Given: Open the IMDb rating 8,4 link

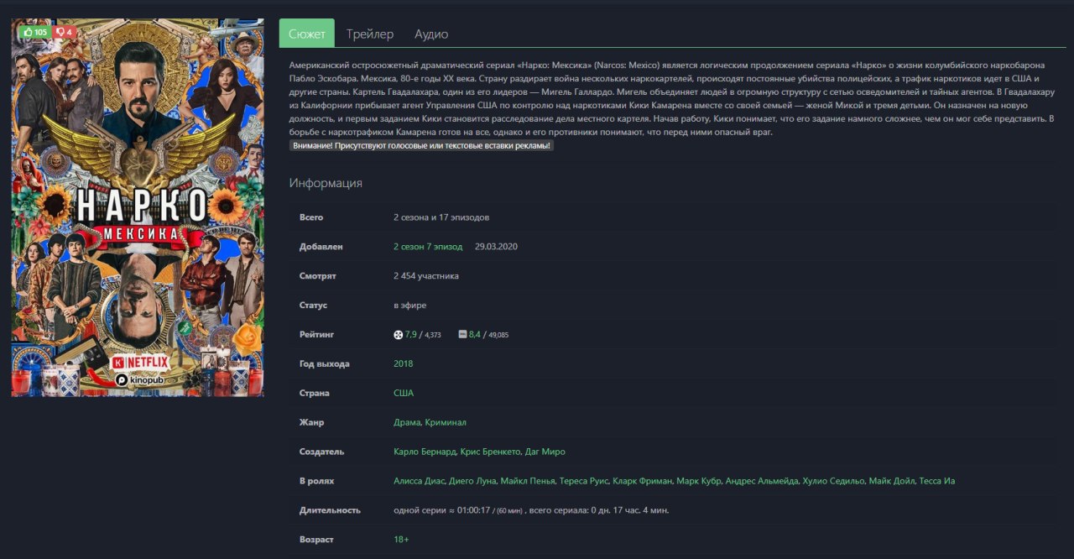Looking at the screenshot, I should click(475, 335).
